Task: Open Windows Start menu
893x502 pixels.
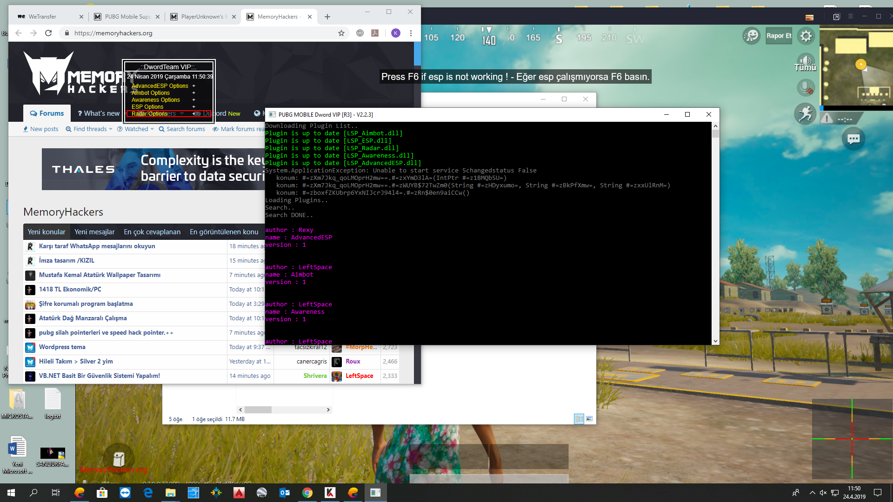Action: click(11, 493)
